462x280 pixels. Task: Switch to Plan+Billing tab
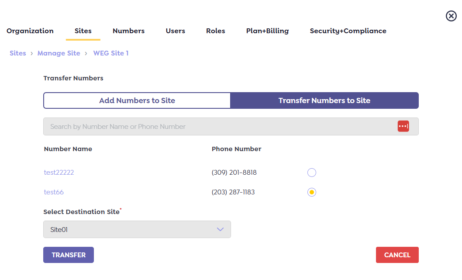(x=267, y=31)
